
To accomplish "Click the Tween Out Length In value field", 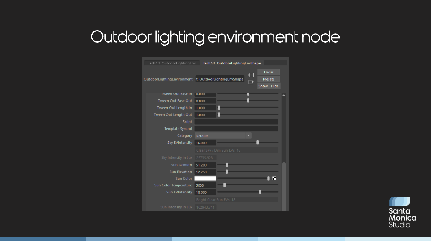I will [205, 108].
